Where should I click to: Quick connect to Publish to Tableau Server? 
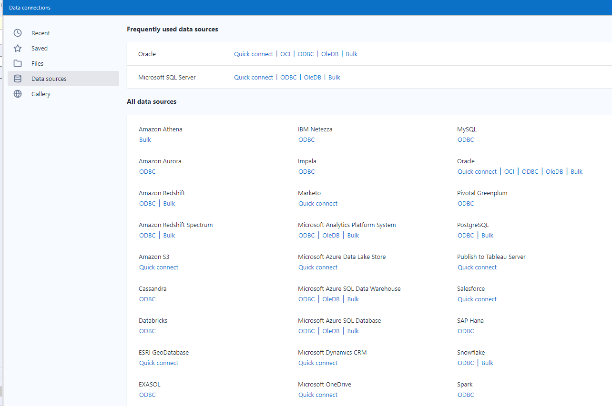477,267
